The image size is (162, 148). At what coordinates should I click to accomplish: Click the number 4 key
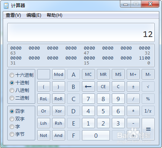click(x=88, y=111)
